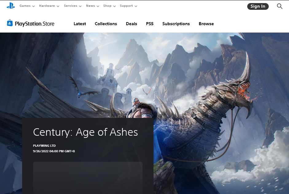289x194 pixels.
Task: Open the Shop dropdown menu
Action: 109,6
